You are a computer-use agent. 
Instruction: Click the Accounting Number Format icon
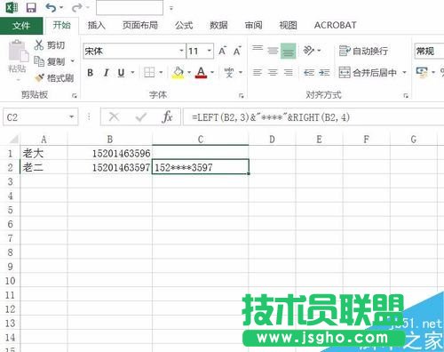422,72
